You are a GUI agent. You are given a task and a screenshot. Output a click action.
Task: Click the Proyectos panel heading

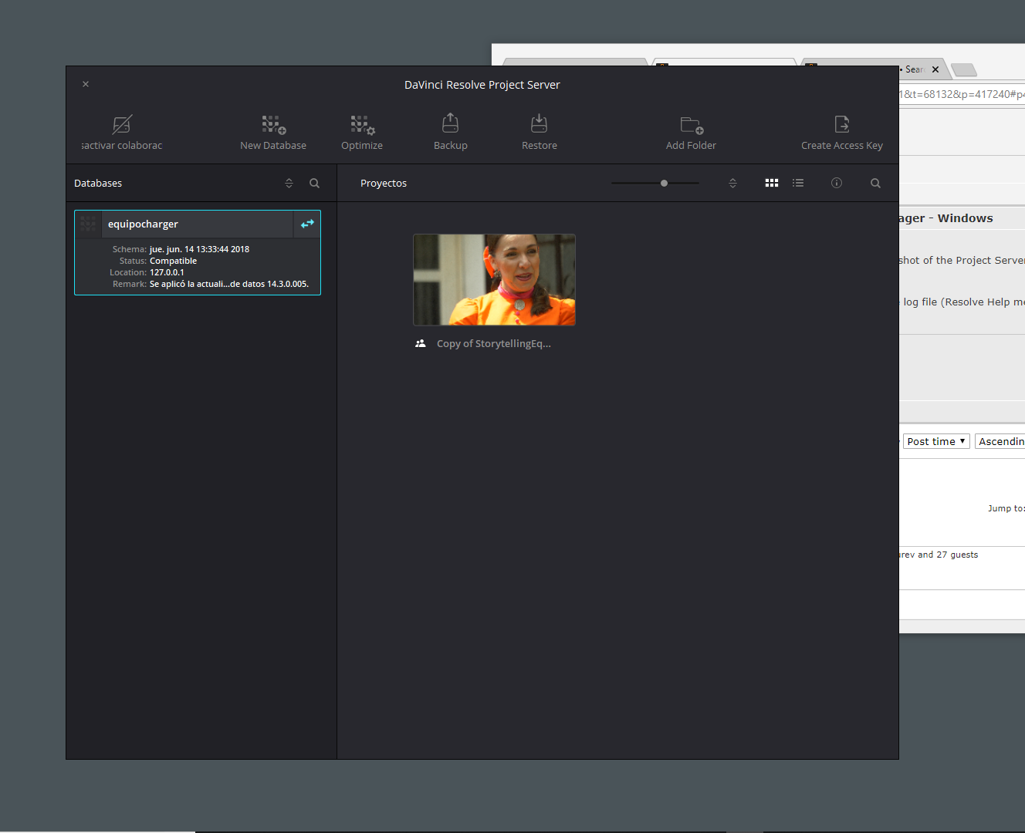point(384,183)
